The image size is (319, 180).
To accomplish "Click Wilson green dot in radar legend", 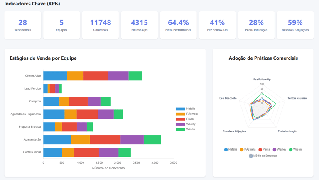I will coord(291,150).
